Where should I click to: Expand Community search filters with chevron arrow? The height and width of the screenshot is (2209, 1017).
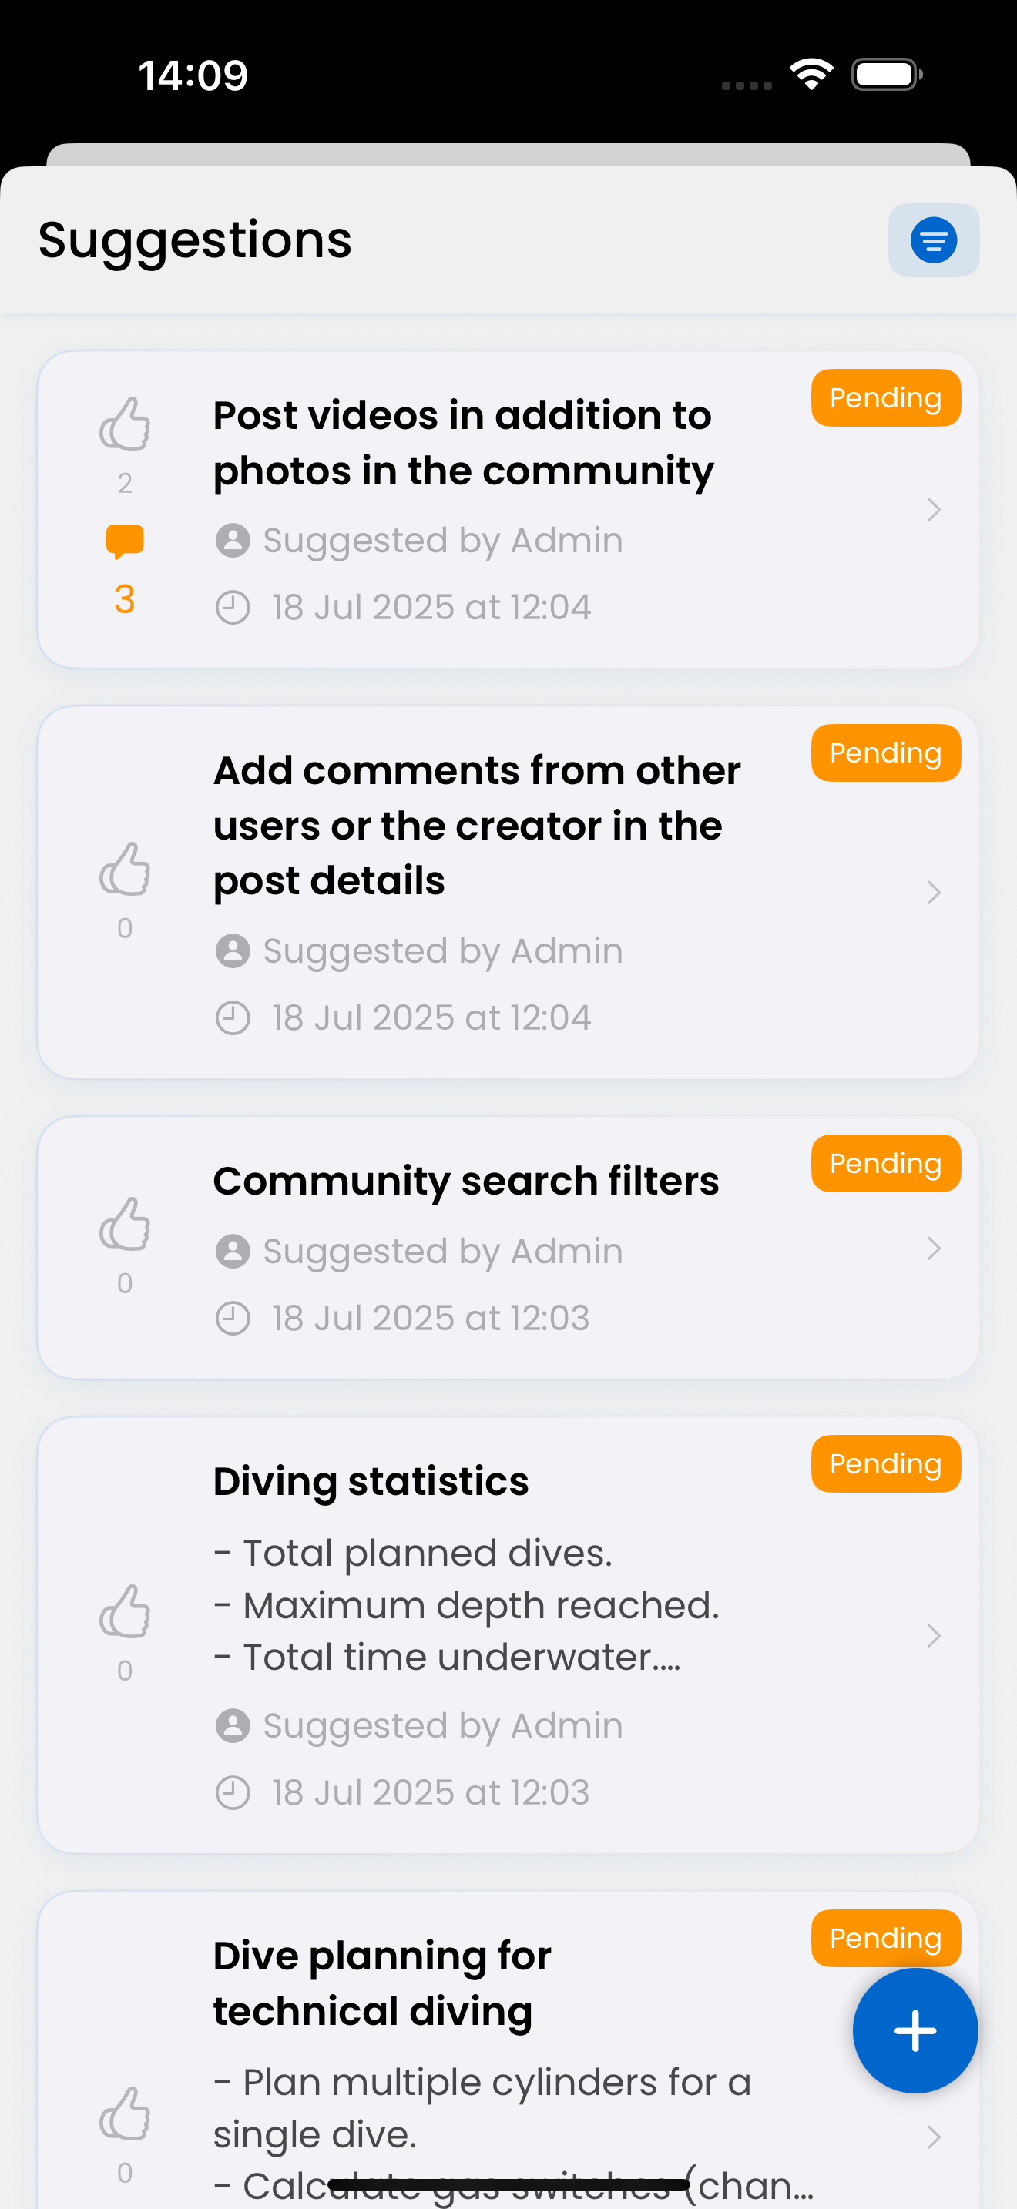(934, 1249)
